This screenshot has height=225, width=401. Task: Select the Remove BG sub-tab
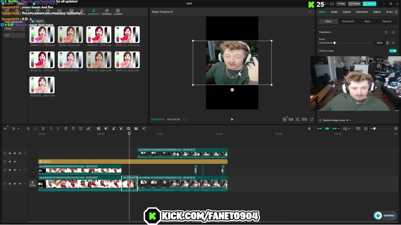tap(348, 21)
